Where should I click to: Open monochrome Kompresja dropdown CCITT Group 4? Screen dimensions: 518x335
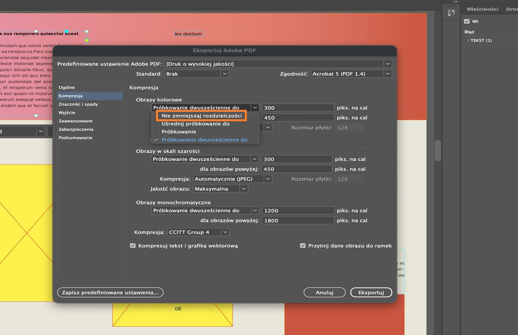[198, 232]
